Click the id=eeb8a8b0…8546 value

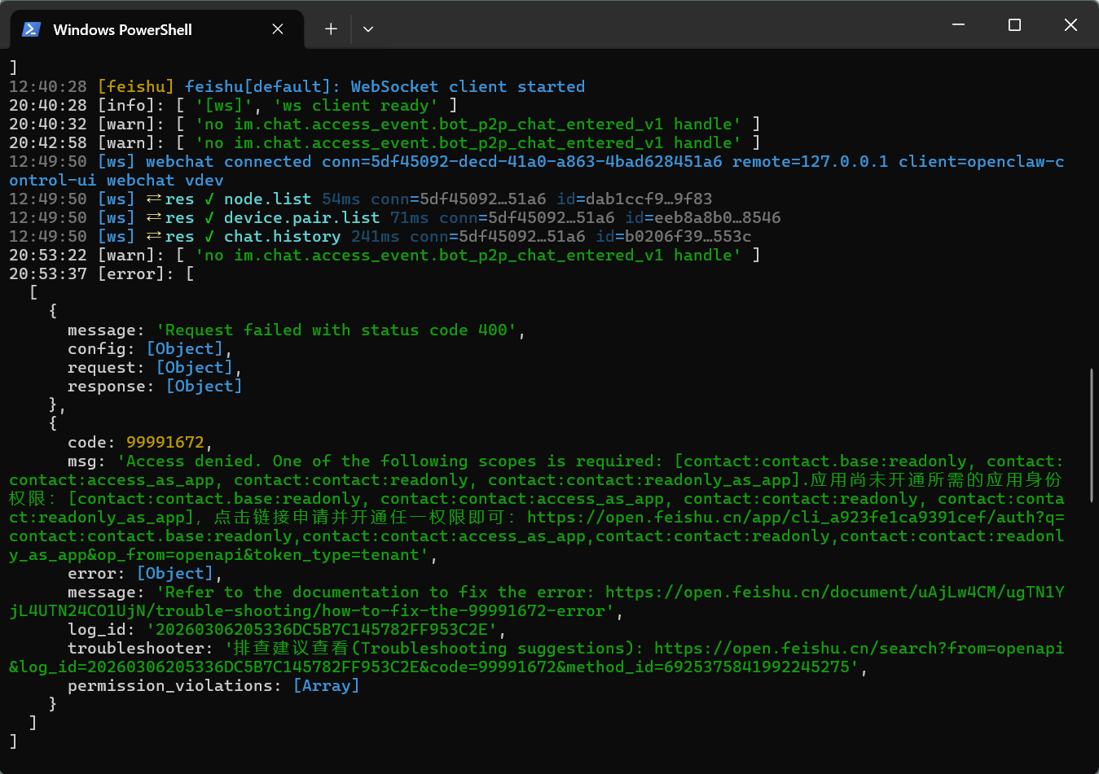(703, 217)
